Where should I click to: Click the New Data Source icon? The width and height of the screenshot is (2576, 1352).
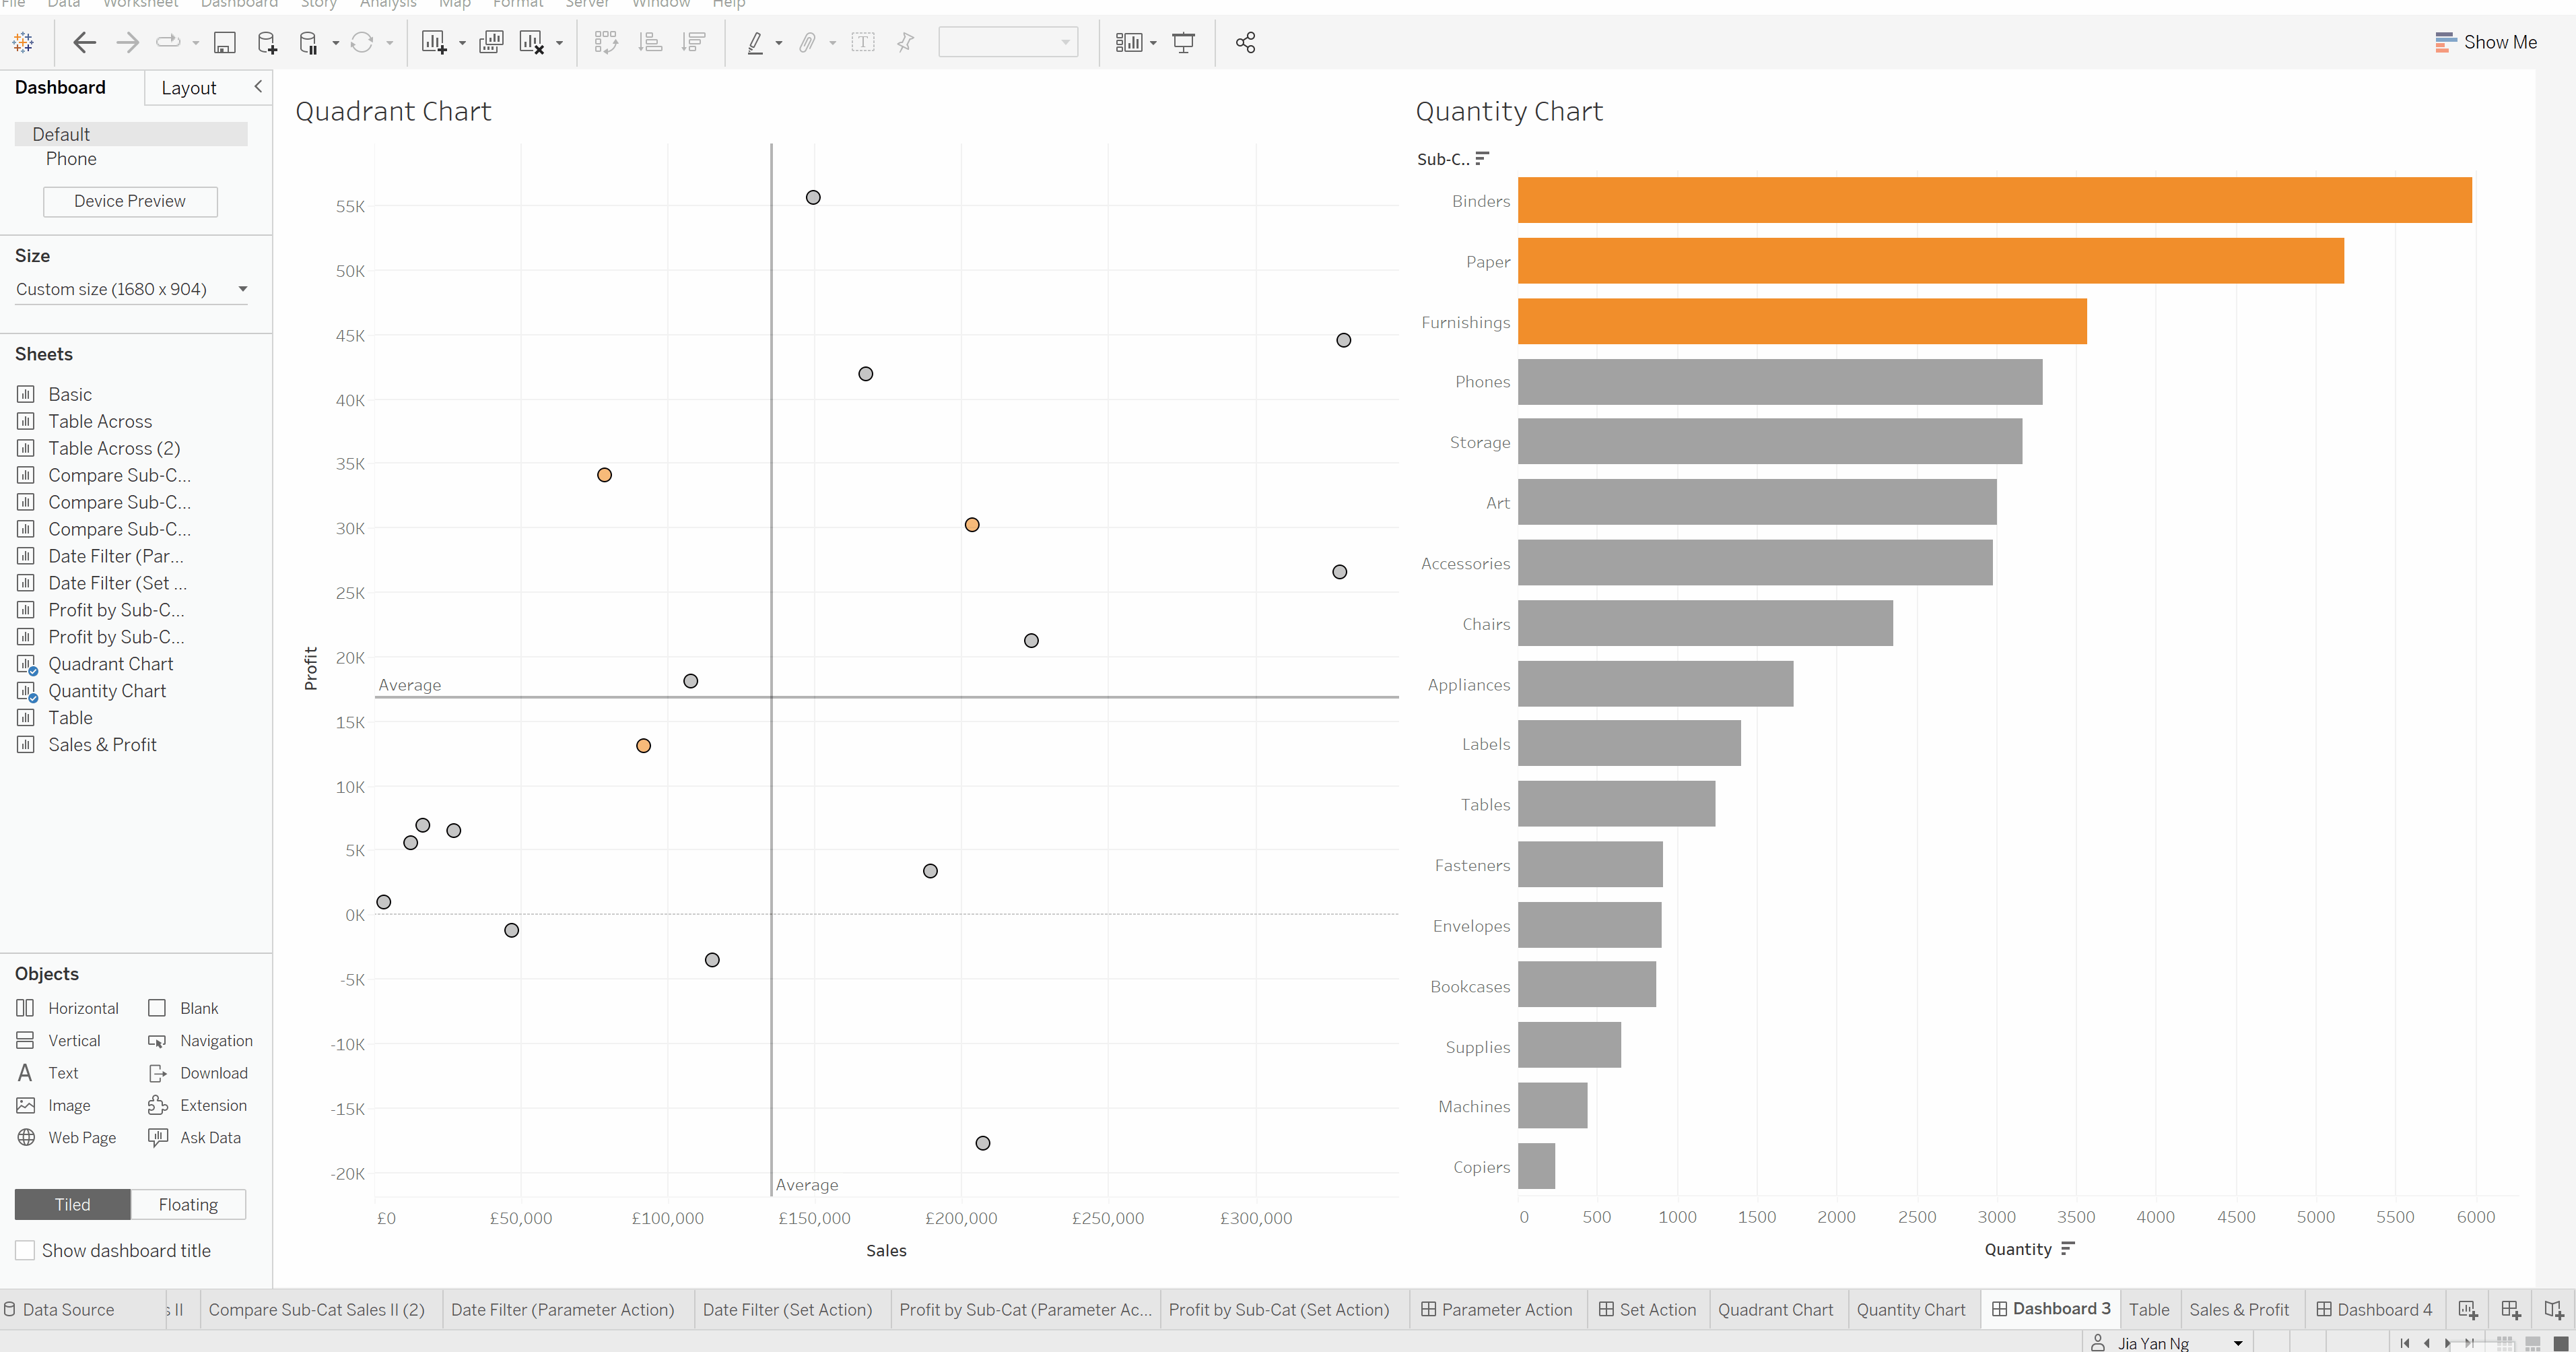267,43
